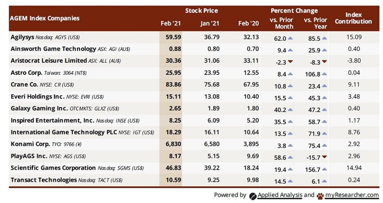Click the Feb '21 column header
This screenshot has height=203, width=383.
pyautogui.click(x=170, y=23)
